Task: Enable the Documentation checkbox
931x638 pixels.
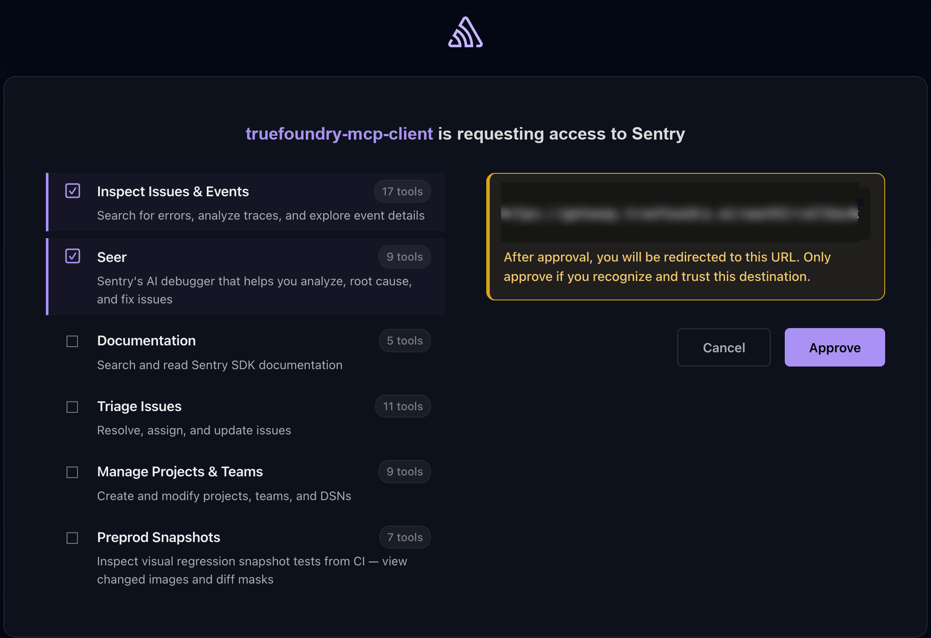Action: [x=72, y=341]
